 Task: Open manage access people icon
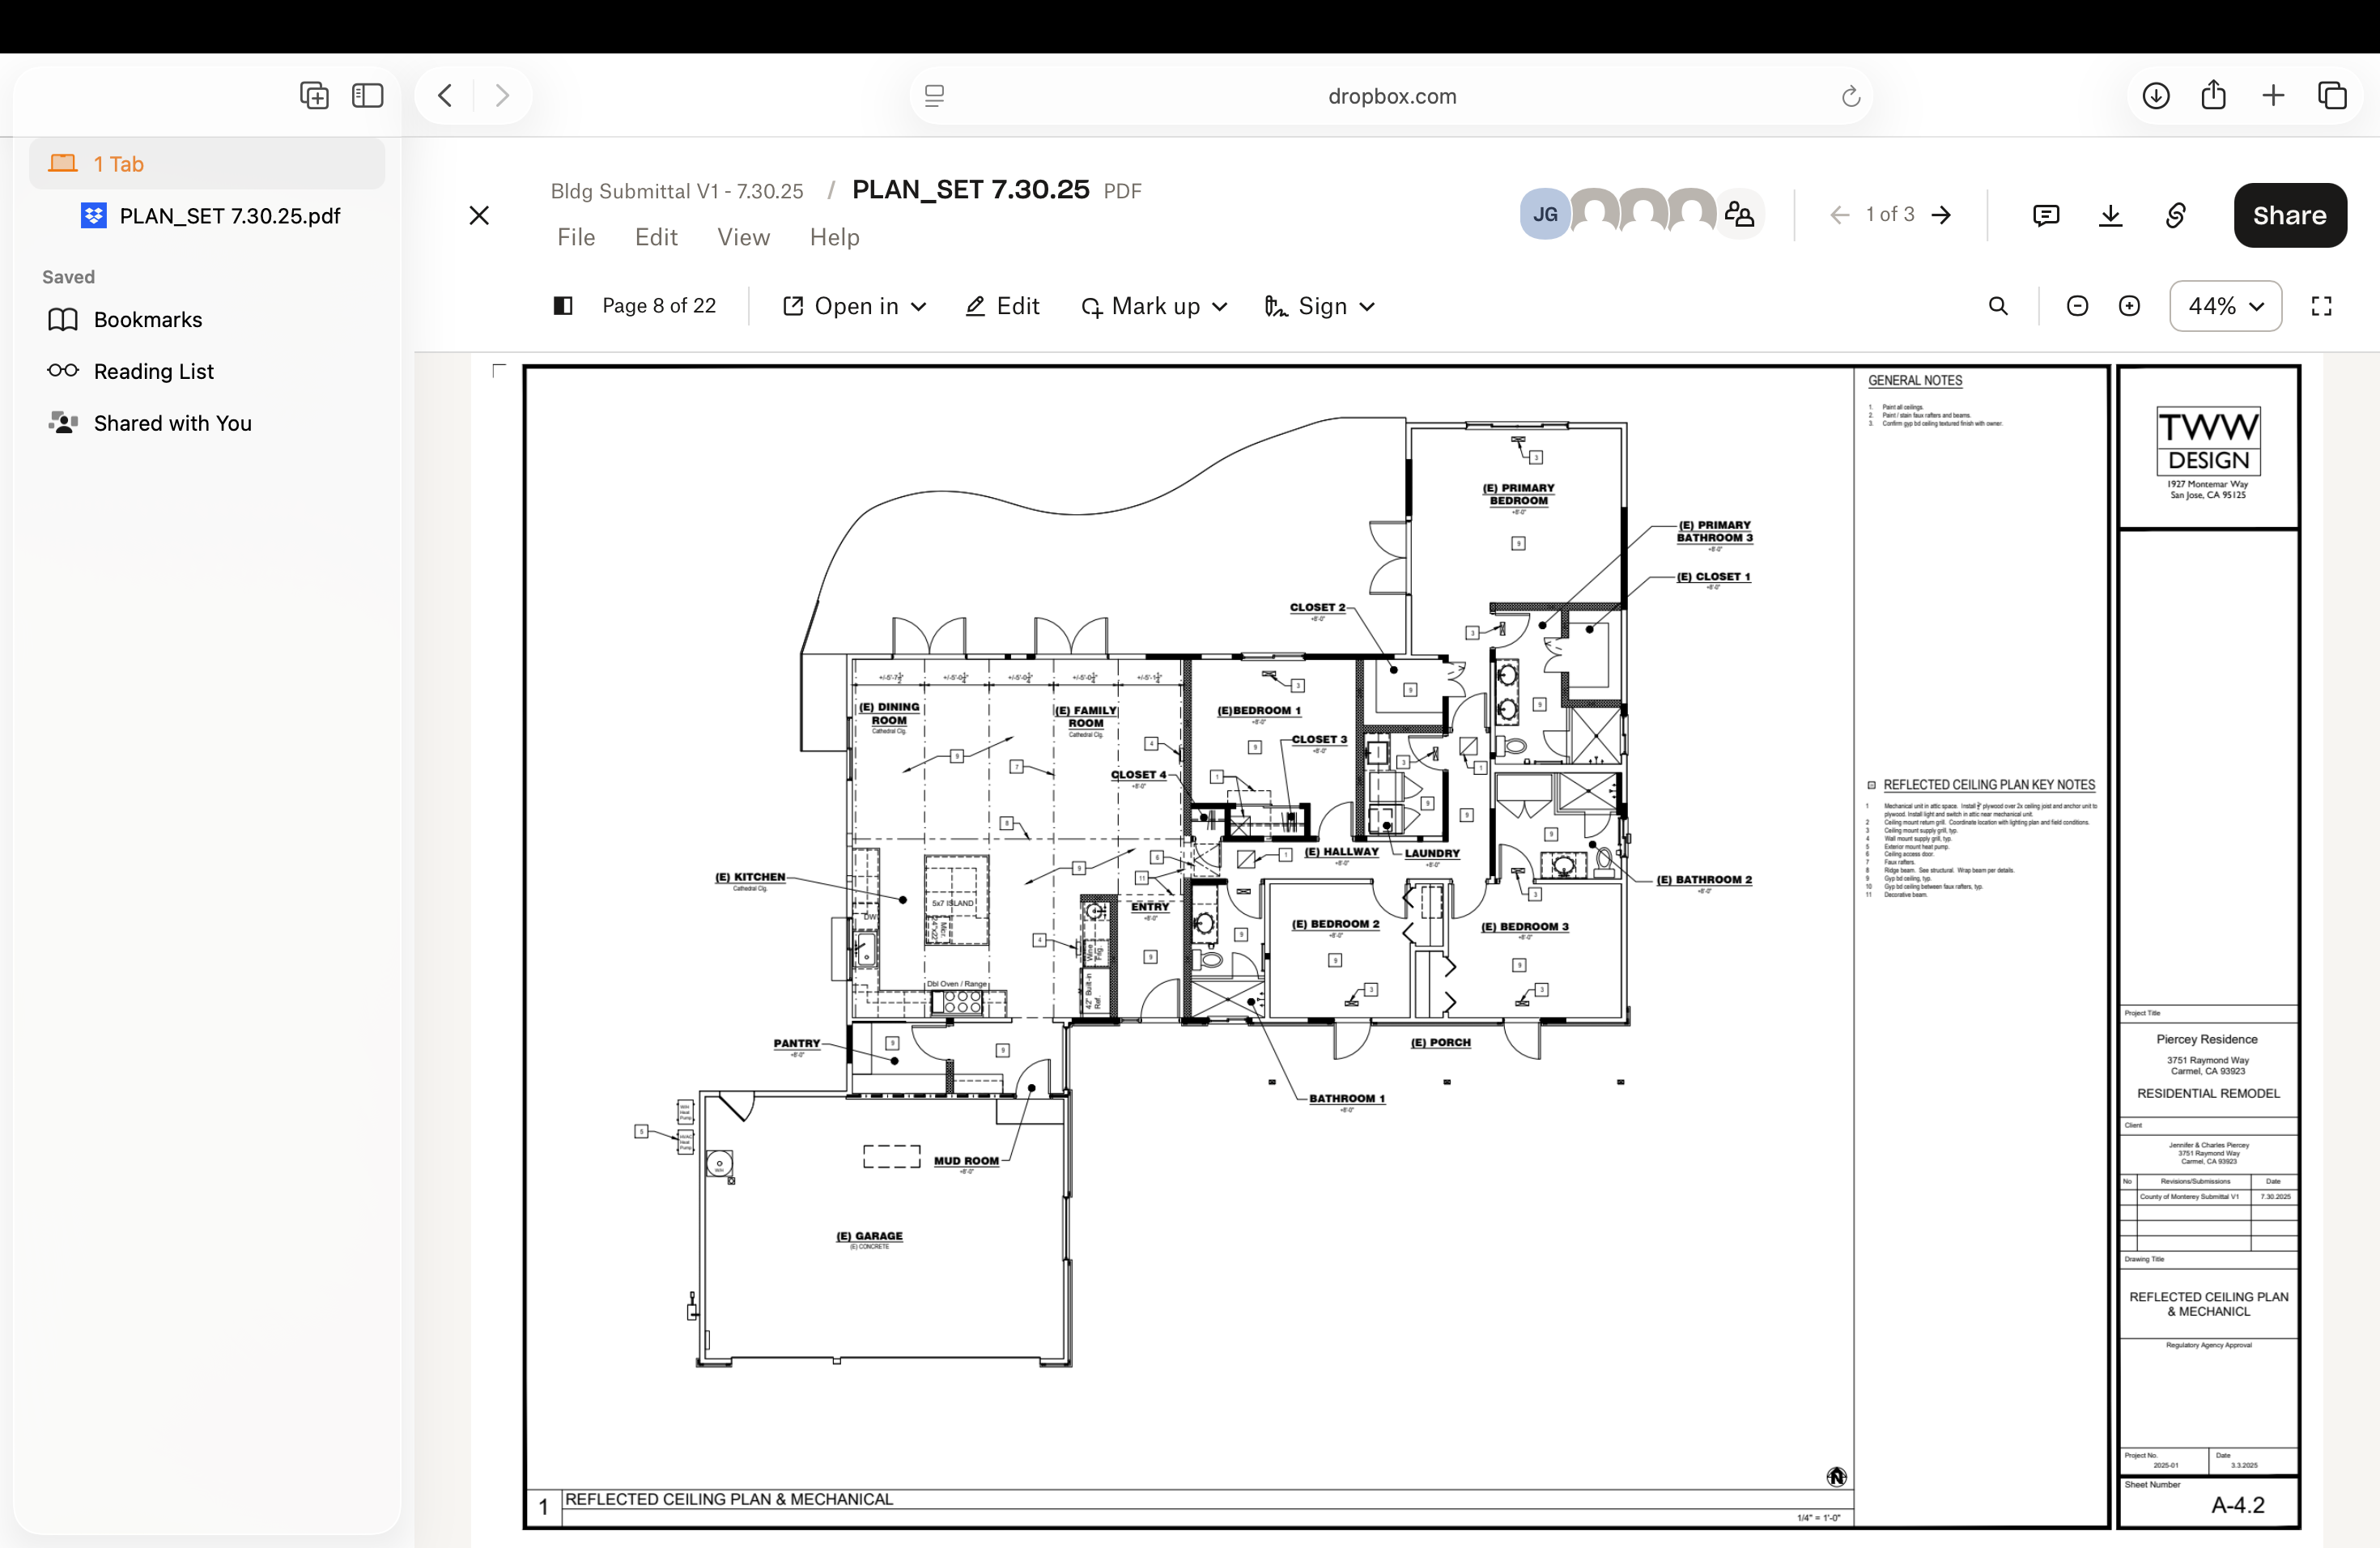click(x=1740, y=214)
